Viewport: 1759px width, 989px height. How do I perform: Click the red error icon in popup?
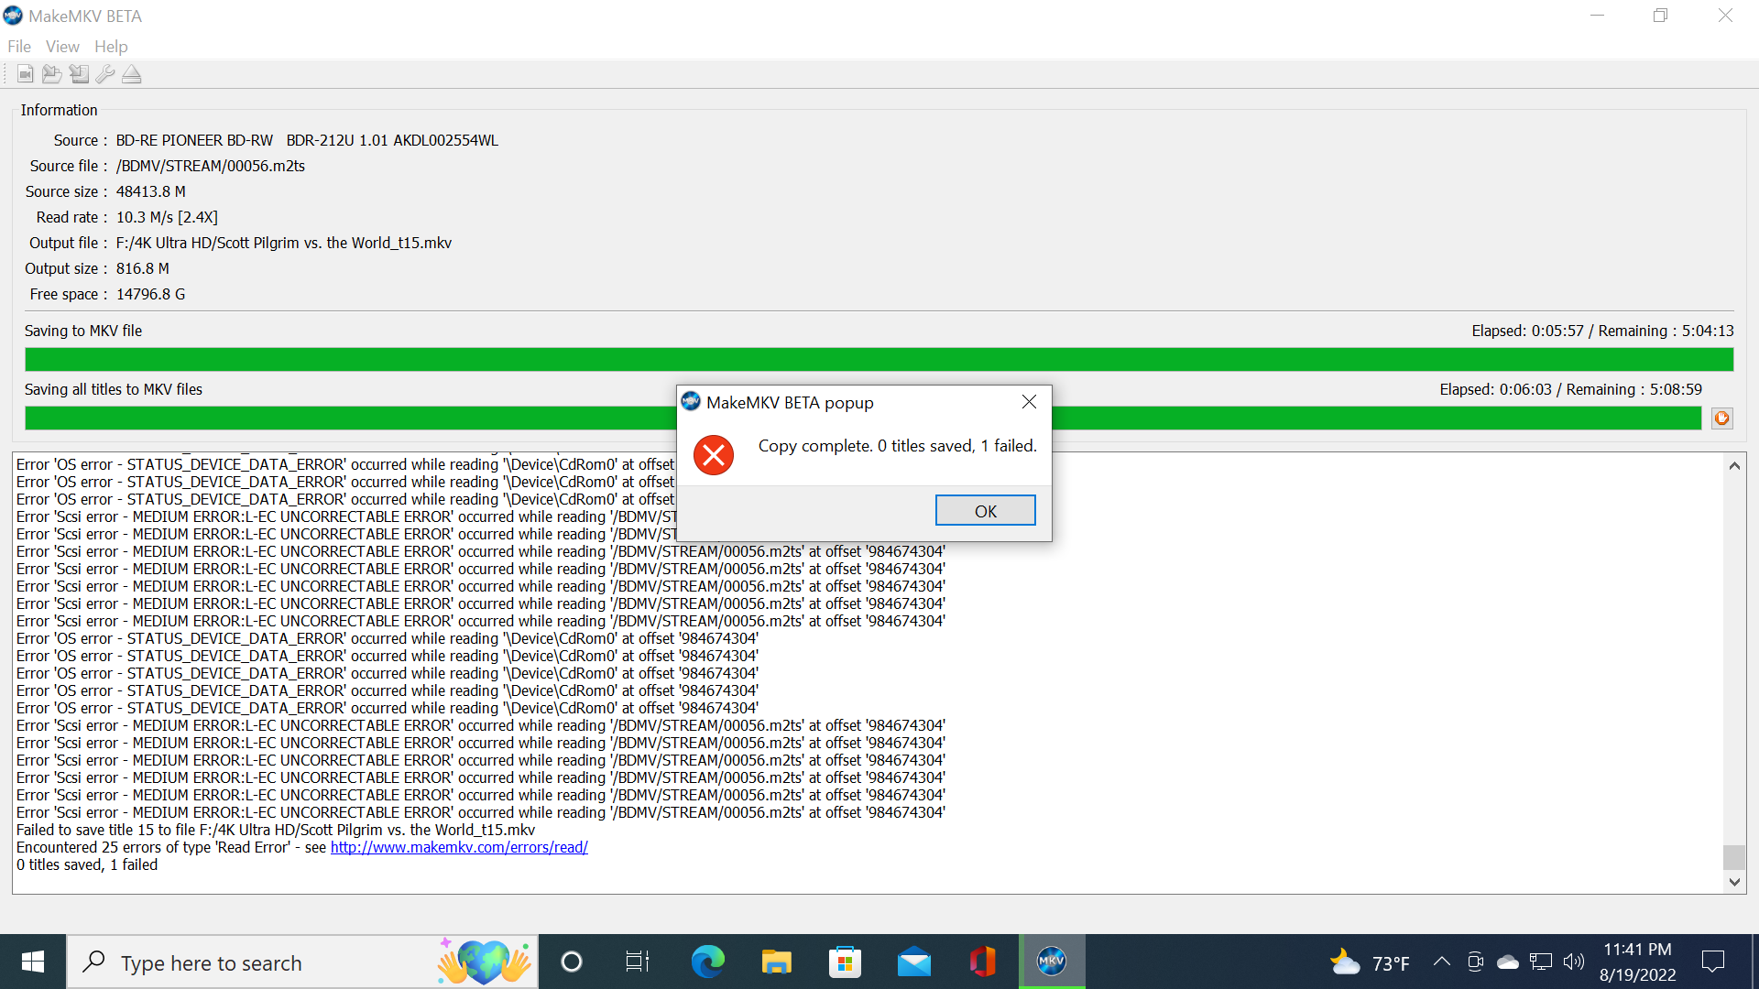(714, 455)
